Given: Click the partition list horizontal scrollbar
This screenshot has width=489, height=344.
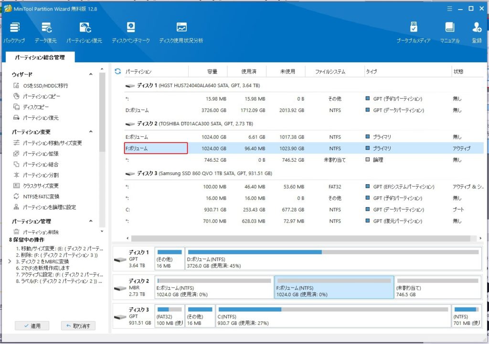Looking at the screenshot, I should (x=301, y=238).
